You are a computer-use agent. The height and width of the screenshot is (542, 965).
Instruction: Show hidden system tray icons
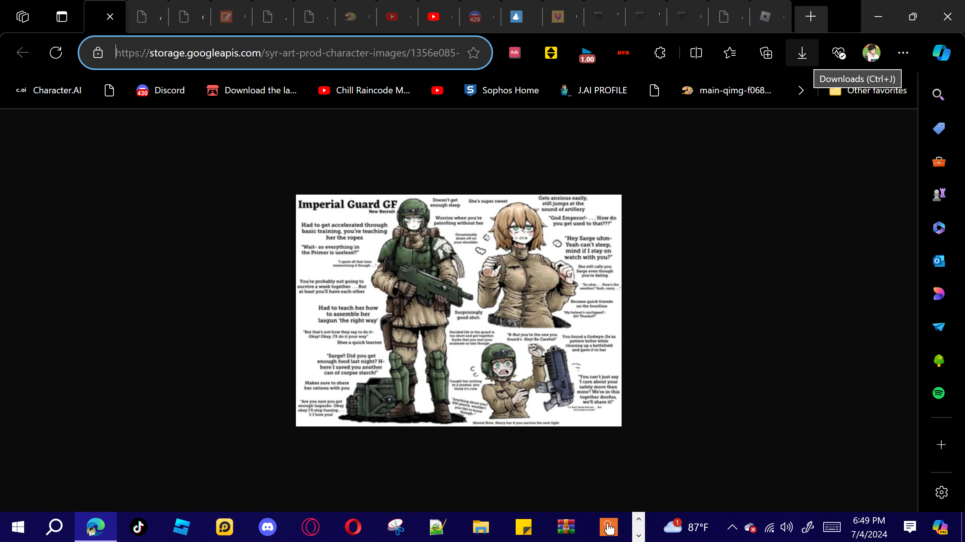732,527
